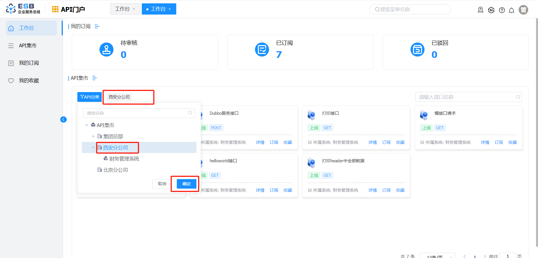538x258 pixels.
Task: Collapse the API集市 tree root node arrow
Action: pyautogui.click(x=87, y=125)
